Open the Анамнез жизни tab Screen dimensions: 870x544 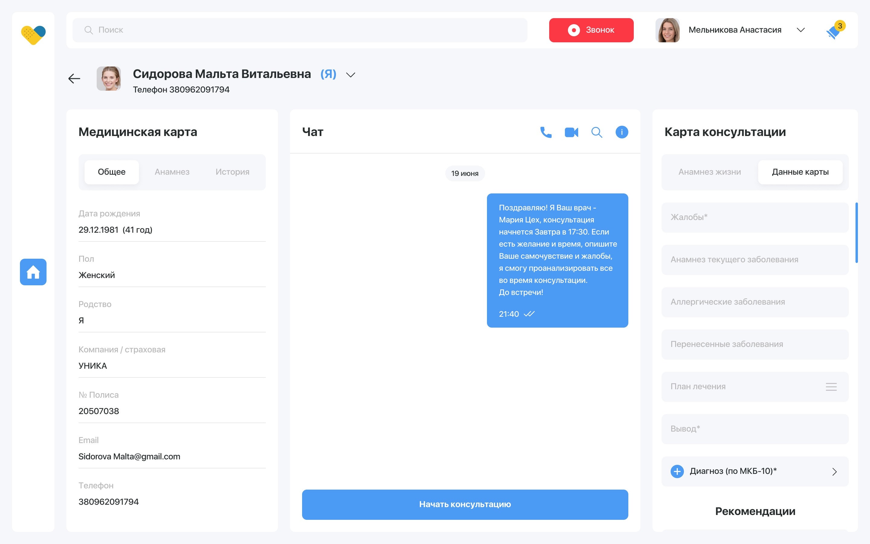tap(710, 172)
